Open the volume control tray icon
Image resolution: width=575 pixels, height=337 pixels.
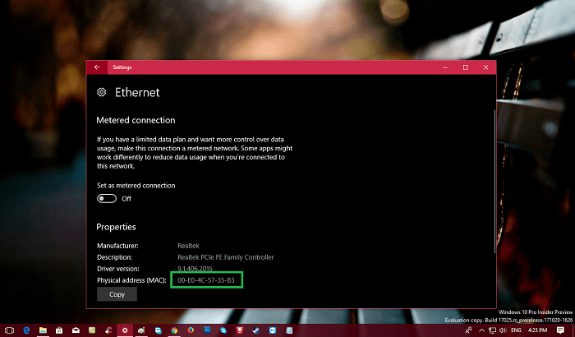point(503,330)
